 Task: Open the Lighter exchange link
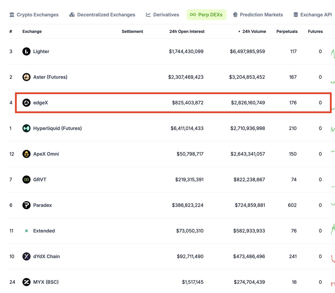pos(41,51)
